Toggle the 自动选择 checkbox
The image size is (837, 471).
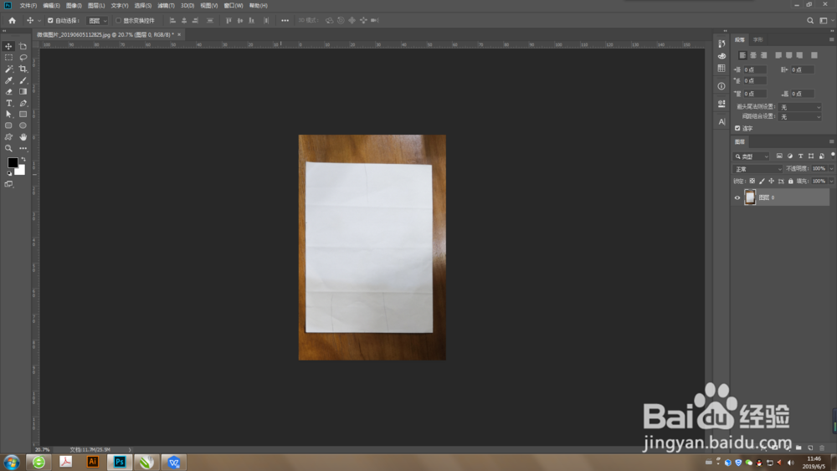(x=50, y=21)
